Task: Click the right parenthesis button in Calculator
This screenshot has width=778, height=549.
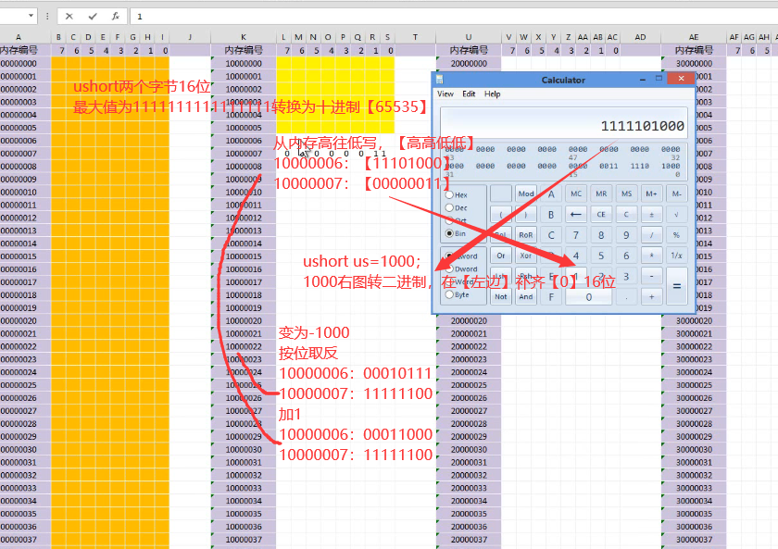Action: click(x=526, y=214)
